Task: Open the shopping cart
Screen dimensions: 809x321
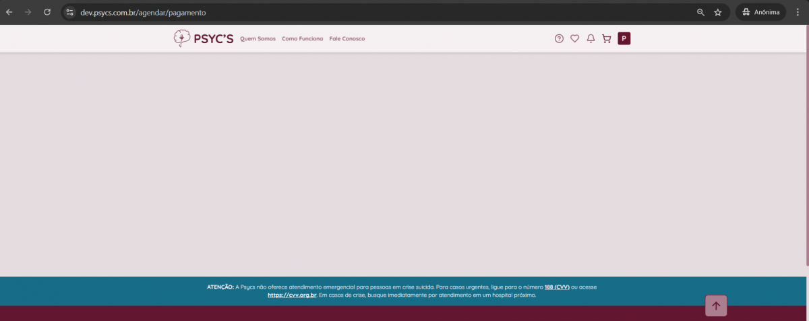Action: click(607, 38)
